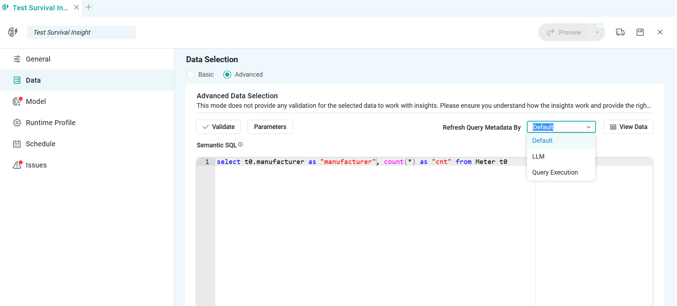Click the Semantic SQL info icon
Screen dimensions: 677x306
tap(240, 144)
